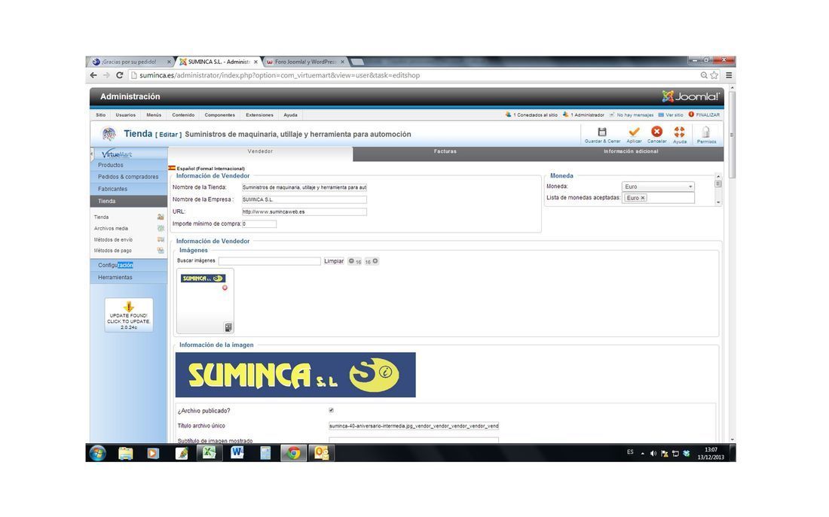Viewport: 829px width, 517px height.
Task: Click the Joomla! logo
Action: (691, 96)
